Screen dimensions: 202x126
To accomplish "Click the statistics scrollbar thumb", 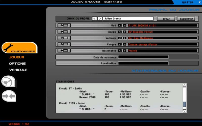I will (184, 104).
